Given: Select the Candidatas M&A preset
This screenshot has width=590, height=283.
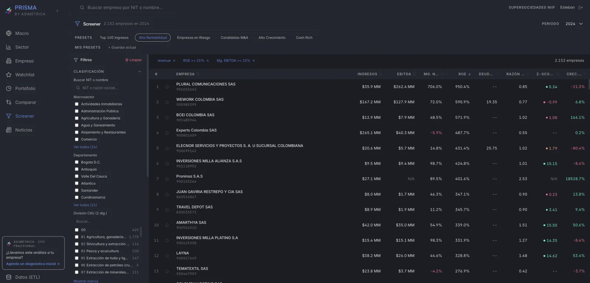Looking at the screenshot, I should point(234,38).
